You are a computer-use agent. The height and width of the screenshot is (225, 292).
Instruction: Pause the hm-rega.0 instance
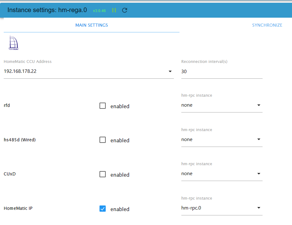pos(114,10)
